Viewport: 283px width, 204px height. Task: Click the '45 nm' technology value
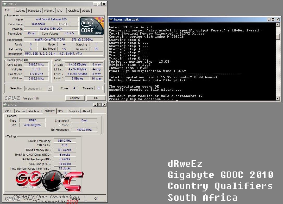pos(32,33)
